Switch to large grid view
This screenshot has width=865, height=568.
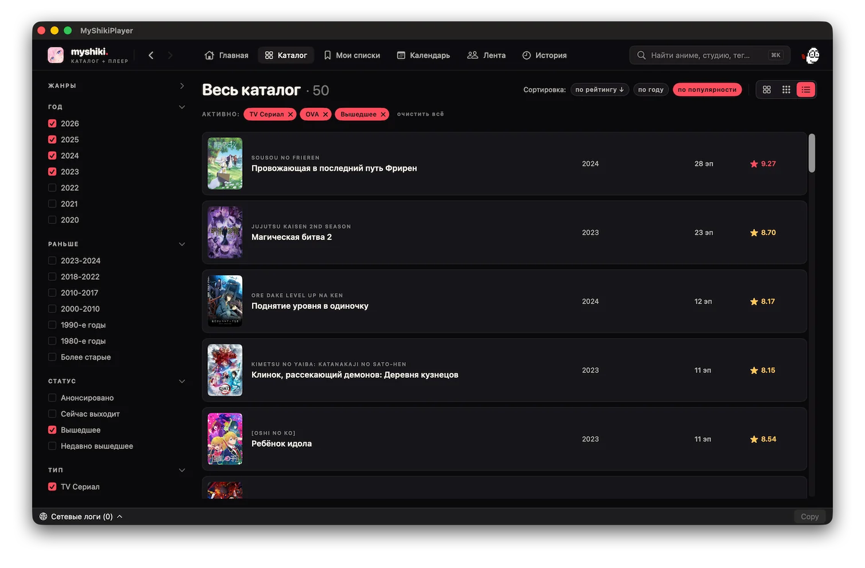(767, 90)
